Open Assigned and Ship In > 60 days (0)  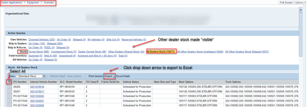pyautogui.click(x=97, y=56)
